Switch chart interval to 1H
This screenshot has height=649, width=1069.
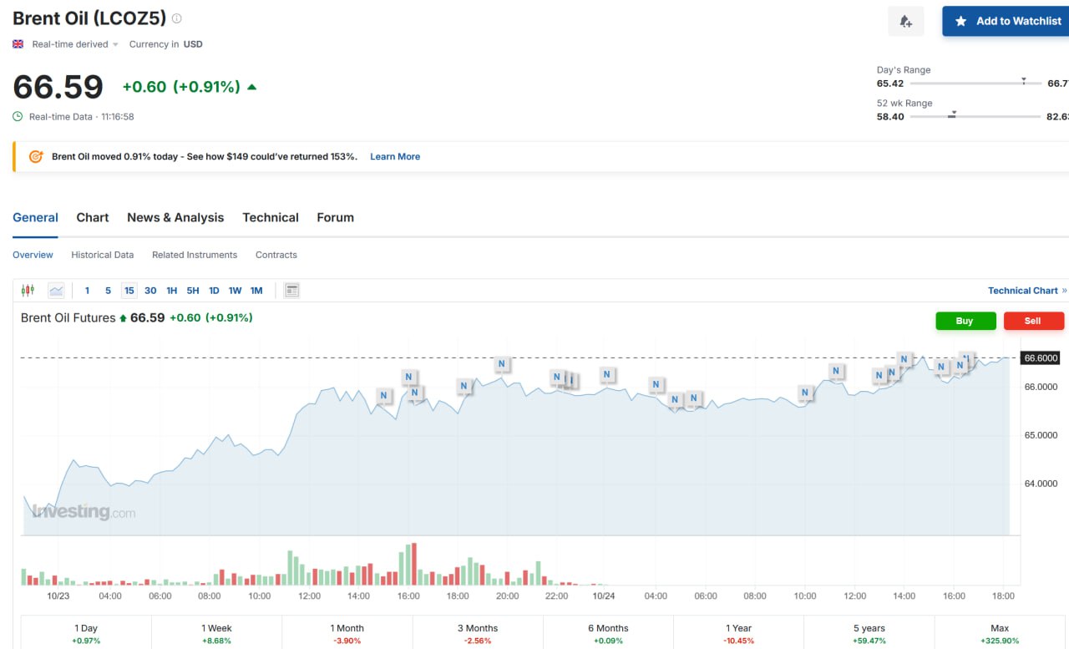[x=171, y=291]
